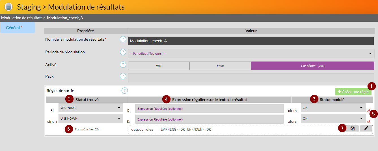Screen dimensions: 378x151
Task: Delete the WARNING rule with broom icon
Action: click(x=368, y=110)
